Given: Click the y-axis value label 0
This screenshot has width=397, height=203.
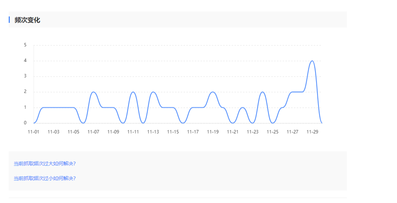Looking at the screenshot, I should click(25, 123).
